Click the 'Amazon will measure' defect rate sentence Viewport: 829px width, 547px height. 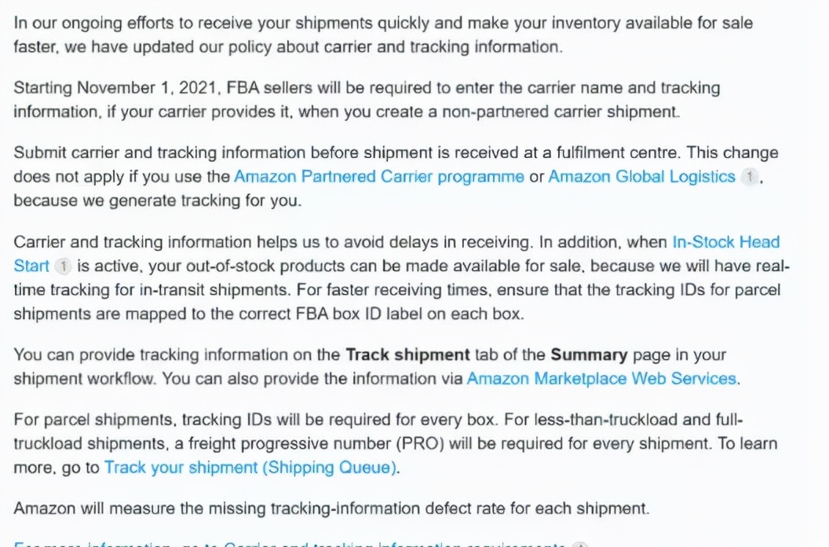coord(331,508)
